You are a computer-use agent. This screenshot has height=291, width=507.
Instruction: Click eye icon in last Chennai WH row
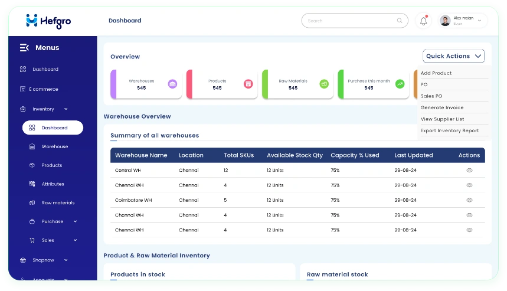pos(469,230)
